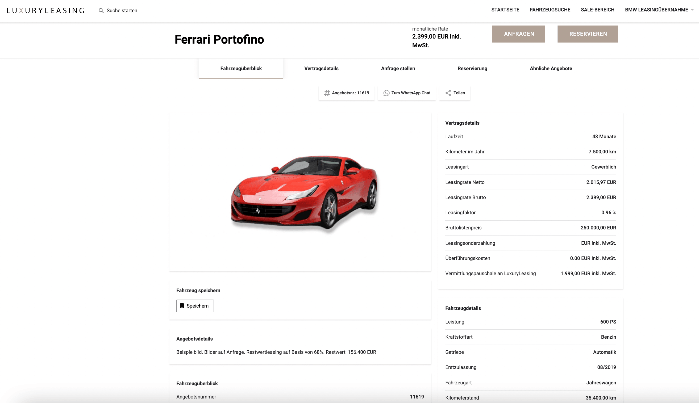Click Kilometerstand value 35.400,00 km
The width and height of the screenshot is (699, 403).
601,398
